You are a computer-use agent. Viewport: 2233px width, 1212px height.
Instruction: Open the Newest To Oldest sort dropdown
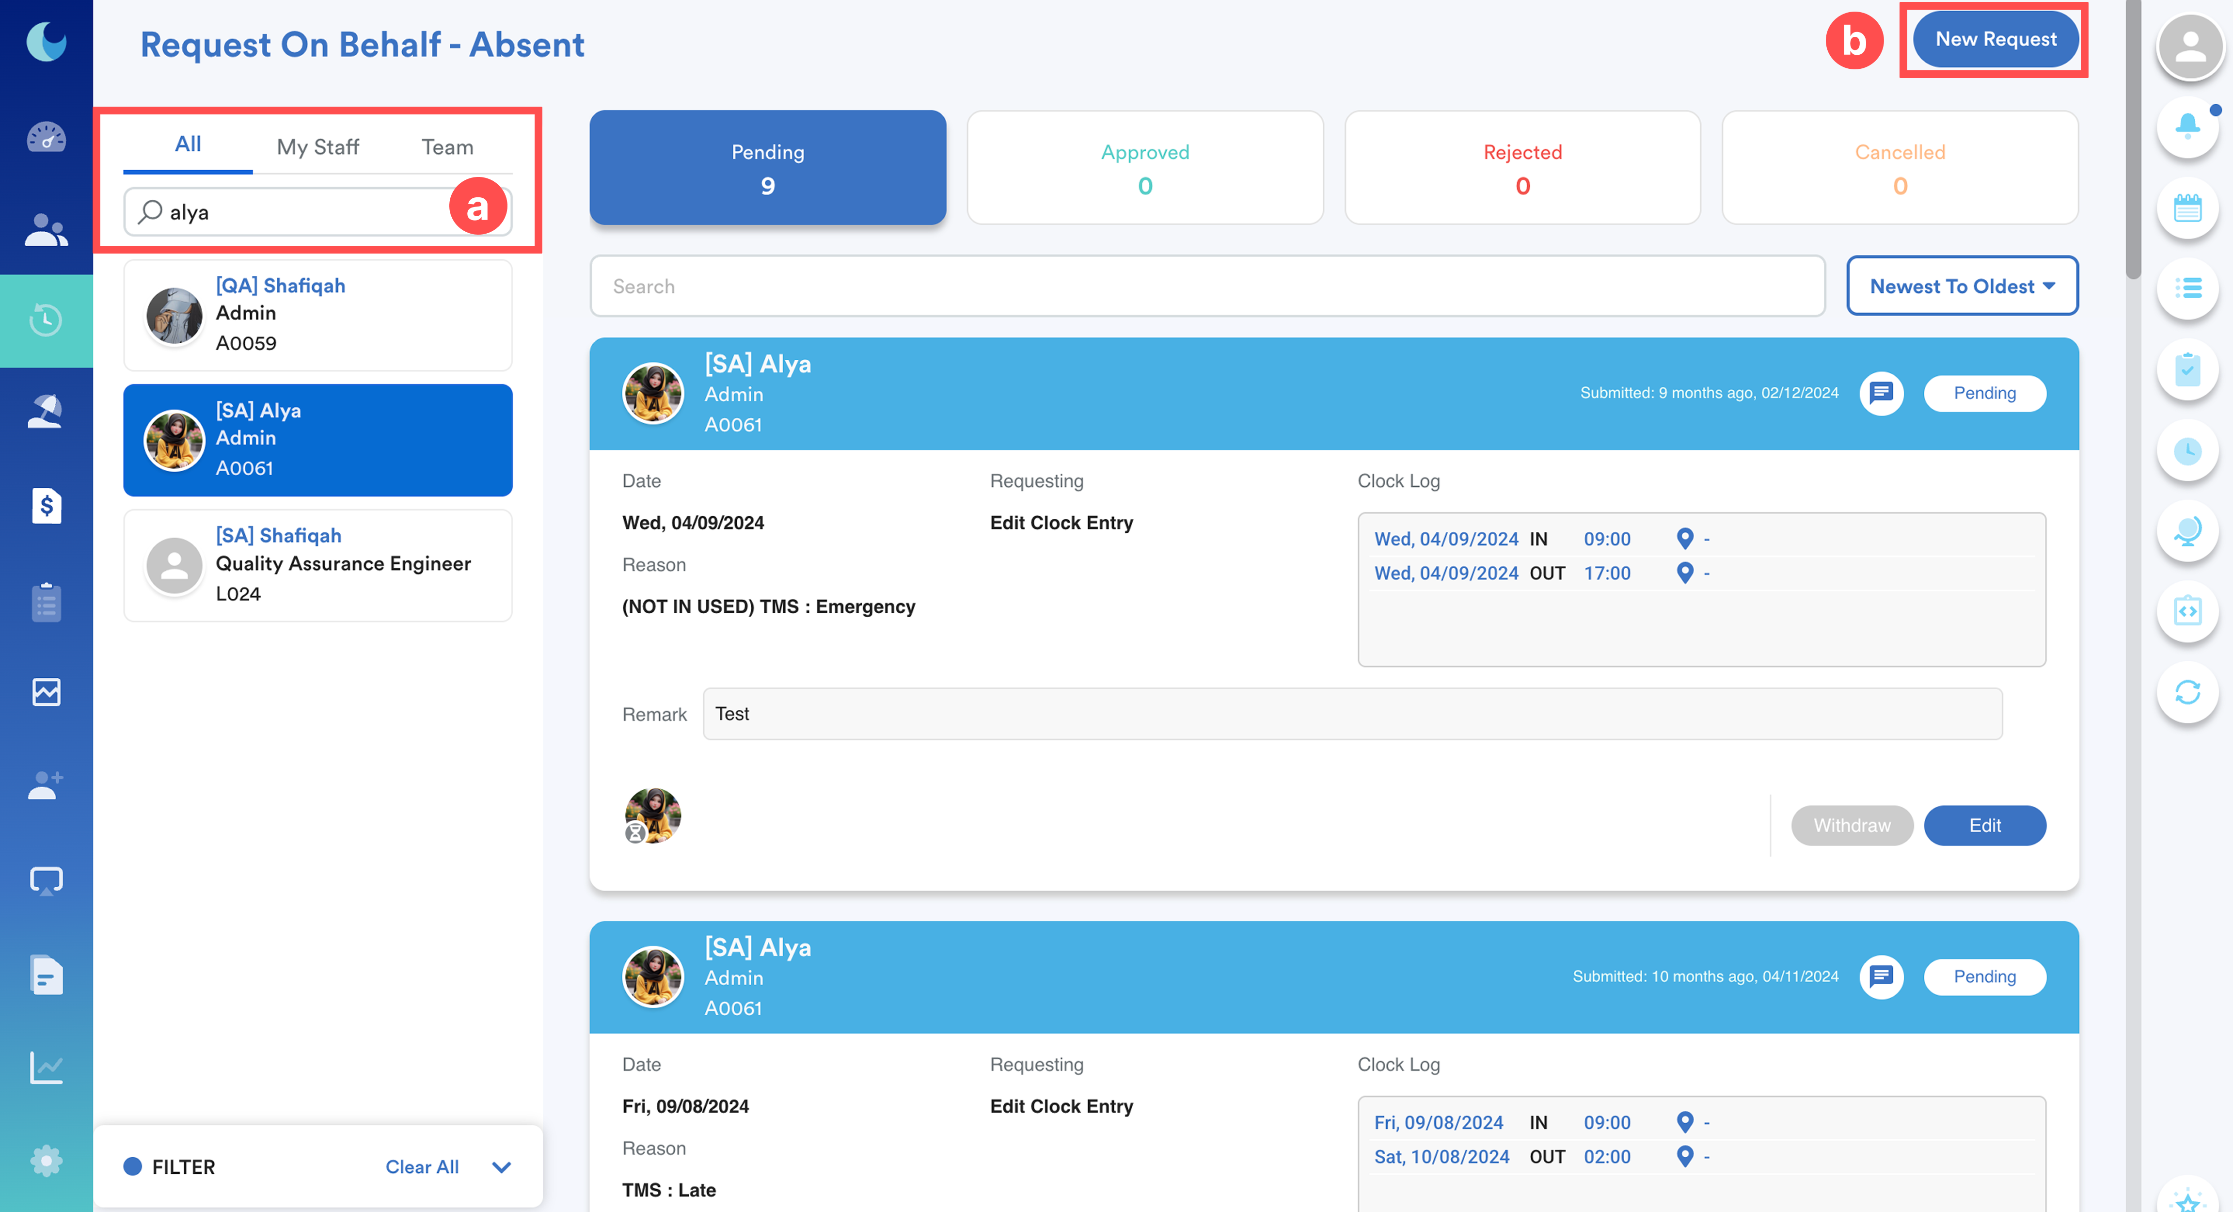(x=1962, y=286)
